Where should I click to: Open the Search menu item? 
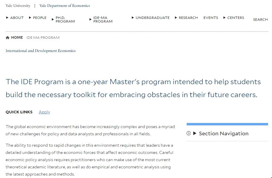coord(260,20)
